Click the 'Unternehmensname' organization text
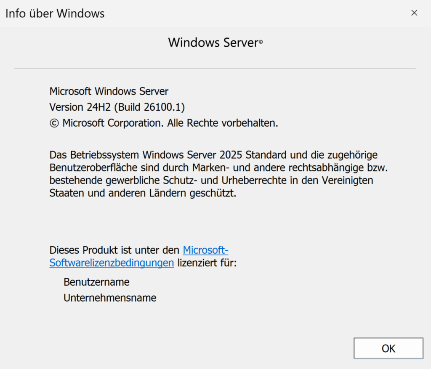 coord(110,298)
